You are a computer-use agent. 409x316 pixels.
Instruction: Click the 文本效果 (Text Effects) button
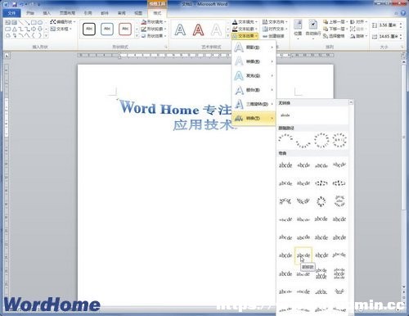pyautogui.click(x=245, y=36)
